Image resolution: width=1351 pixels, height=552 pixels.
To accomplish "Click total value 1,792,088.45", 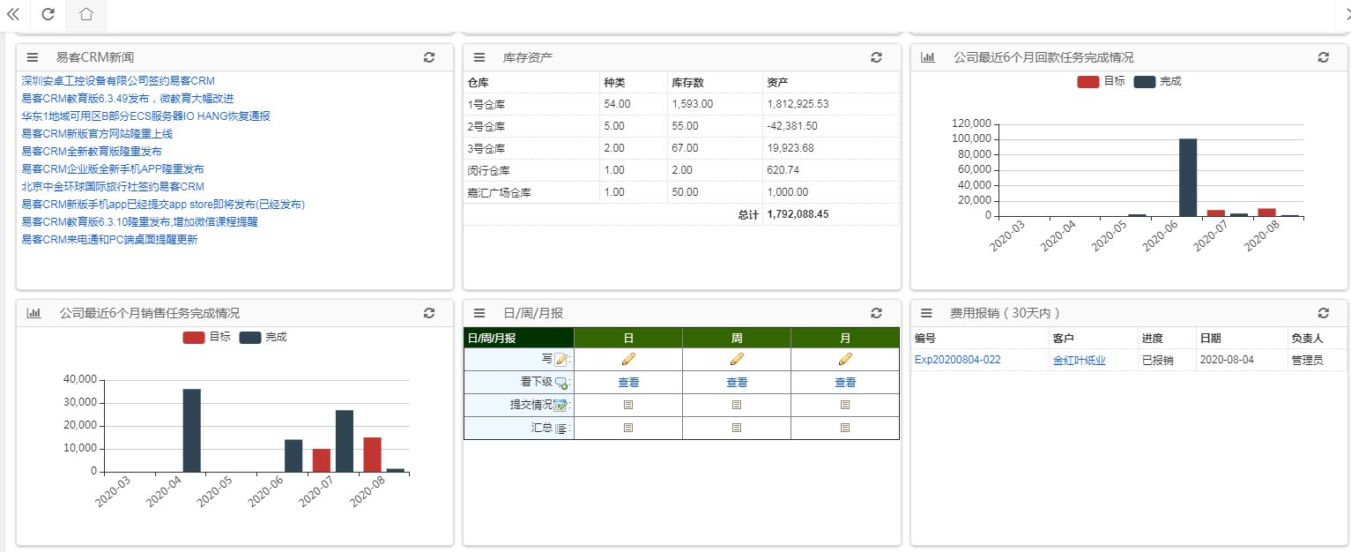I will point(798,214).
